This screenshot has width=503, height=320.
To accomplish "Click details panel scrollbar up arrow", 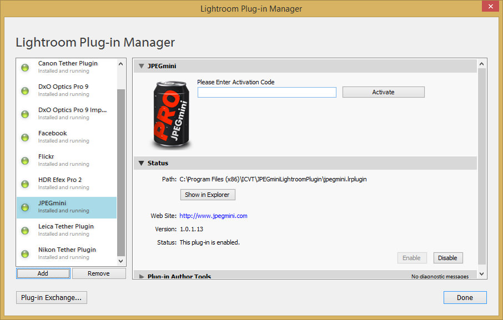I will point(481,64).
